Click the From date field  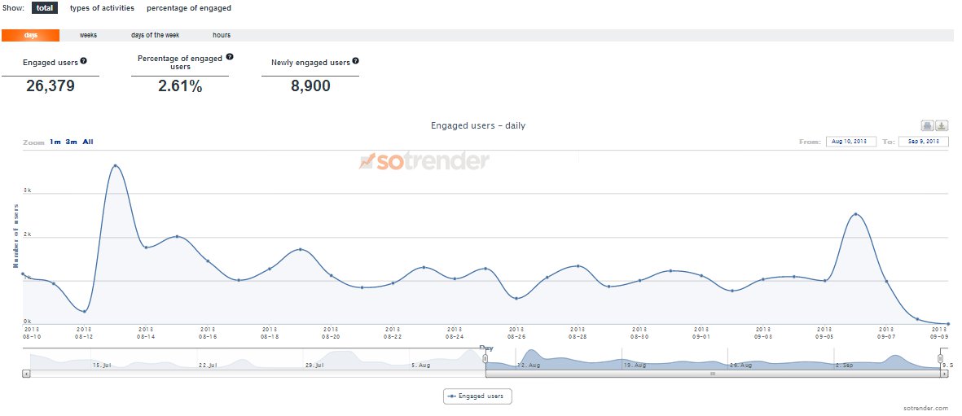[850, 142]
